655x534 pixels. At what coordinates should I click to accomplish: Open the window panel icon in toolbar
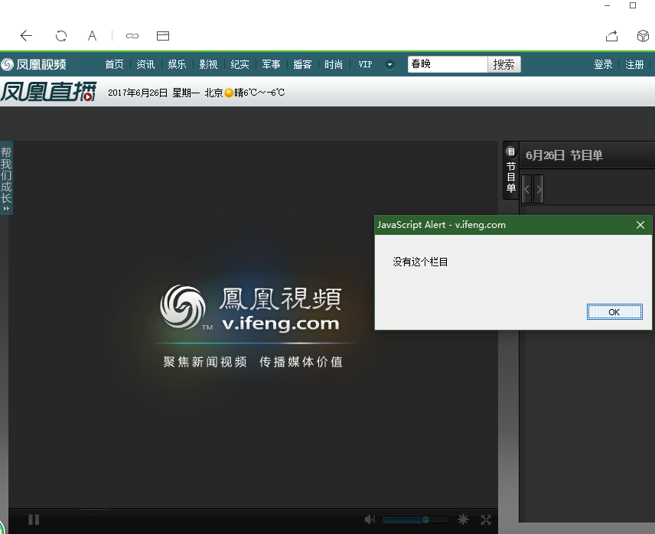tap(163, 36)
